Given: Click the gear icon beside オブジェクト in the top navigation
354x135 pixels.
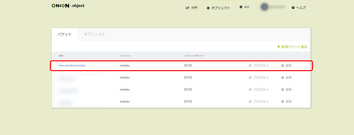Looking at the screenshot, I should 208,8.
